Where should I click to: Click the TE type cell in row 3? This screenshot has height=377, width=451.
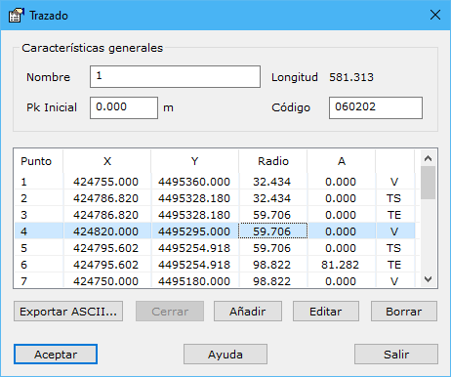point(394,215)
